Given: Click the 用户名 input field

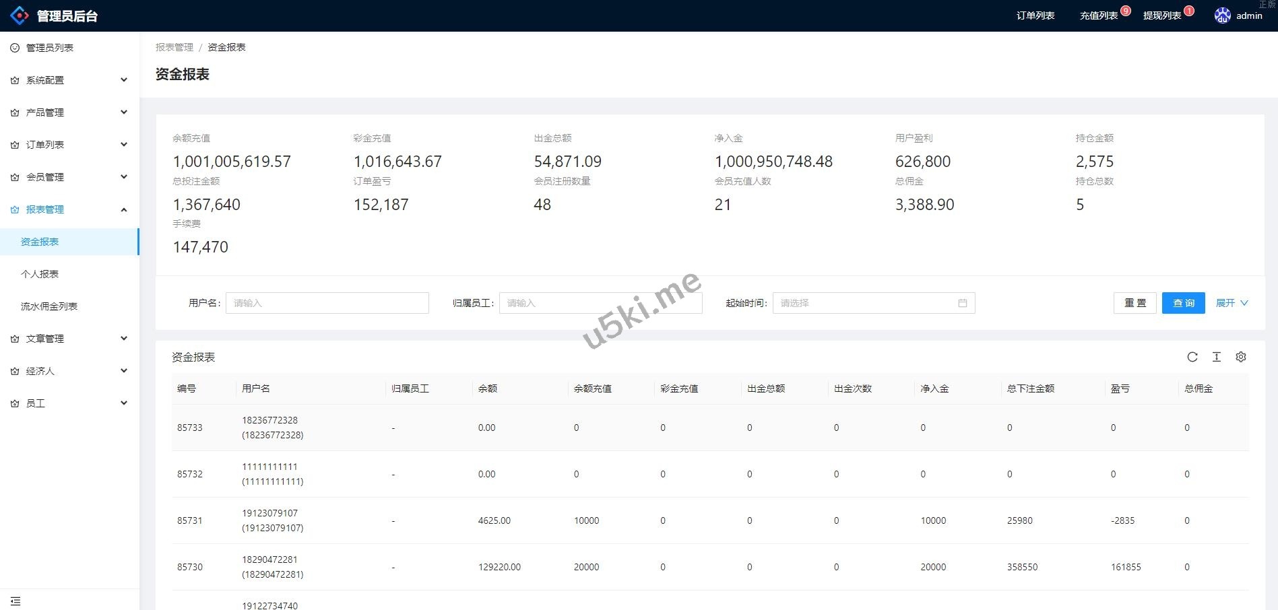Looking at the screenshot, I should click(x=327, y=303).
